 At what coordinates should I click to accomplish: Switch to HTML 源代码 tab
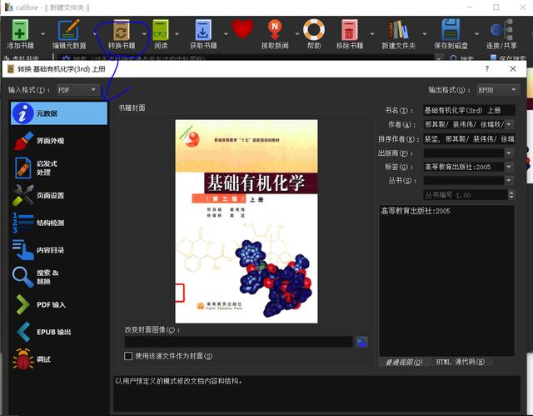(x=460, y=362)
